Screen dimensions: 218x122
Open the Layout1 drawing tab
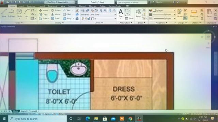[24, 111]
